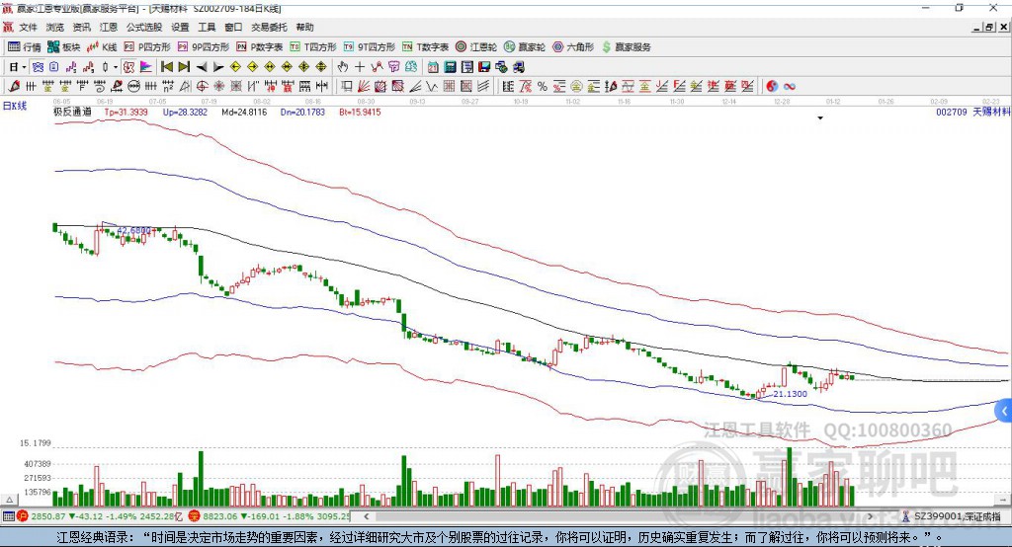Open the 浏览 menu
The height and width of the screenshot is (547, 1012).
(55, 27)
